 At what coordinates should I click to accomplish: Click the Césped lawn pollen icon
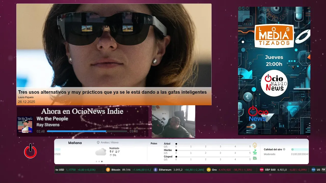(255, 158)
